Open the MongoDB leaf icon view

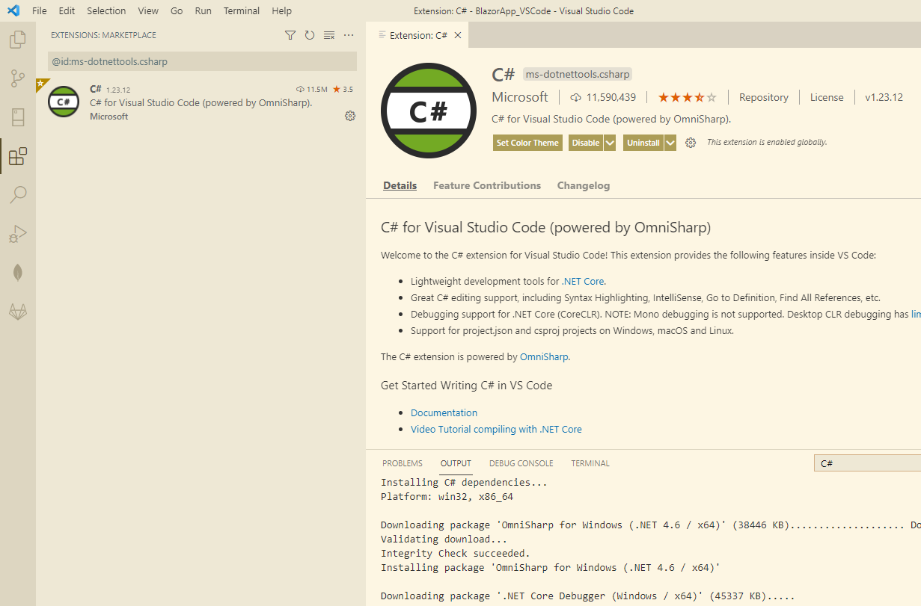(x=17, y=273)
